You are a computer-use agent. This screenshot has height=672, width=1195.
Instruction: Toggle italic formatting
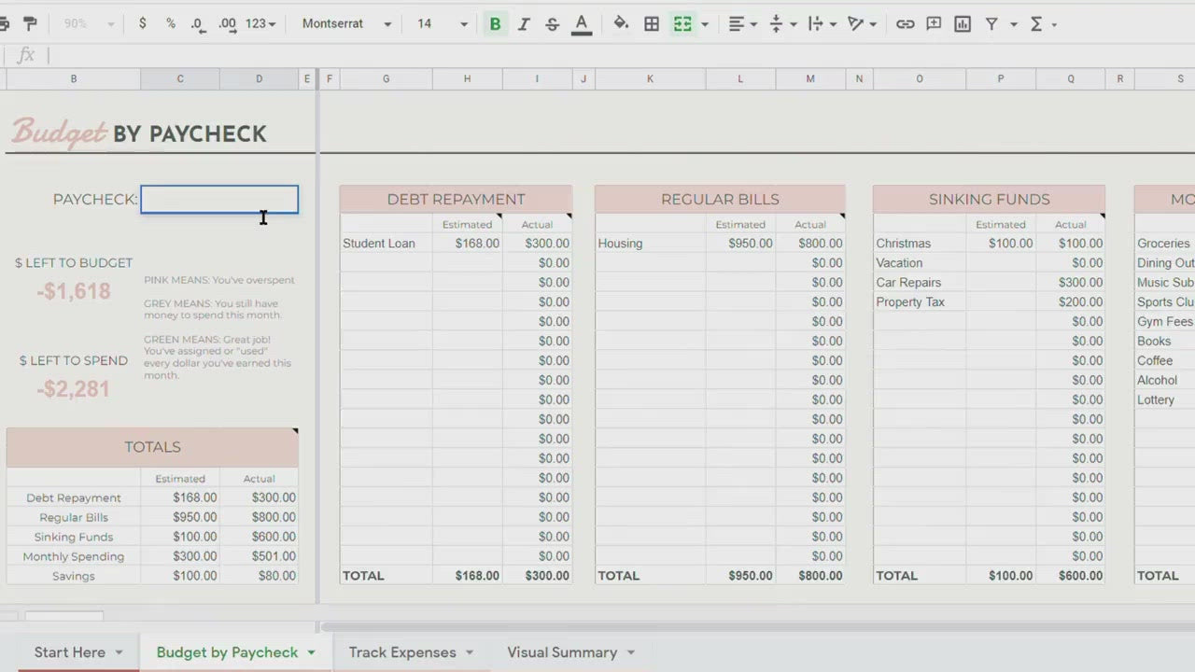tap(524, 23)
